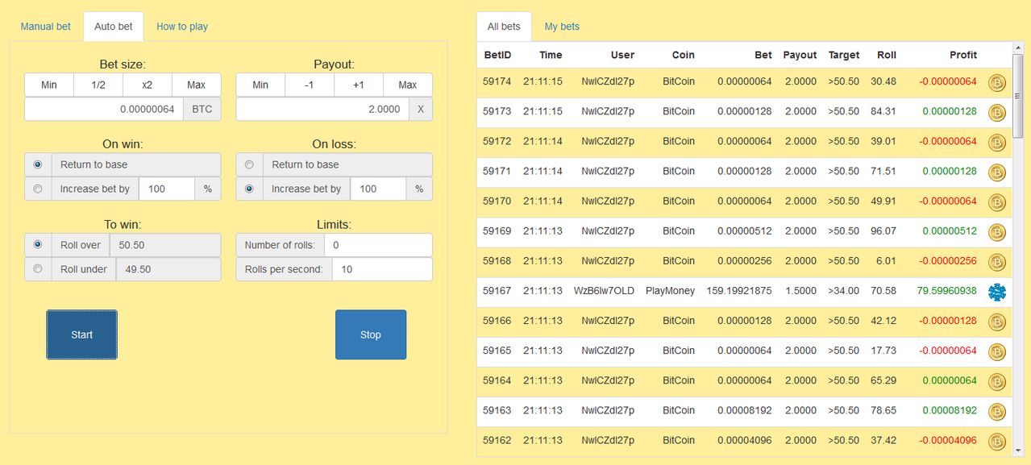
Task: Switch to the Manual bet tab
Action: pos(46,27)
